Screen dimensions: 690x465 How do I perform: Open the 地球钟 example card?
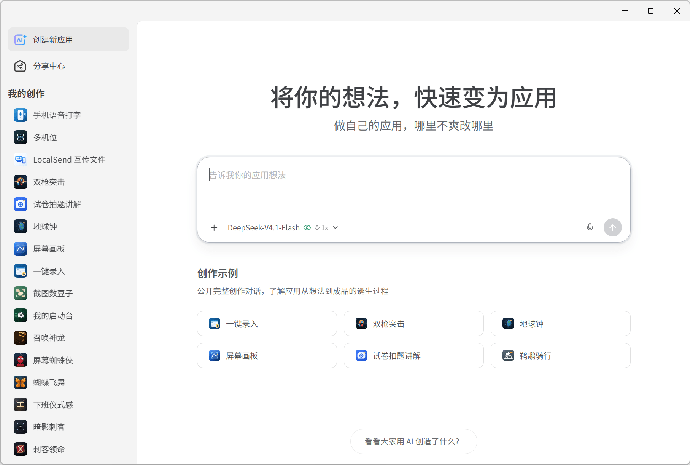tap(561, 323)
